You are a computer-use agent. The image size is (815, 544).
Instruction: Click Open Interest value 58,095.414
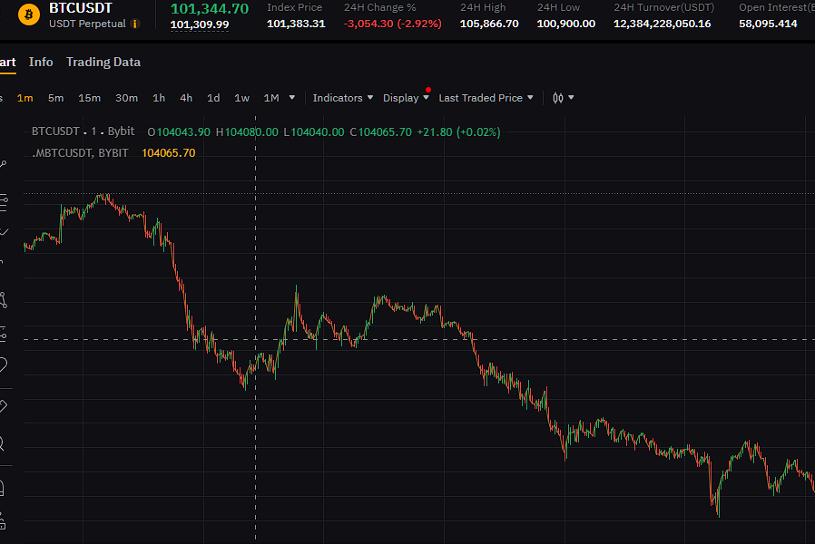(768, 24)
